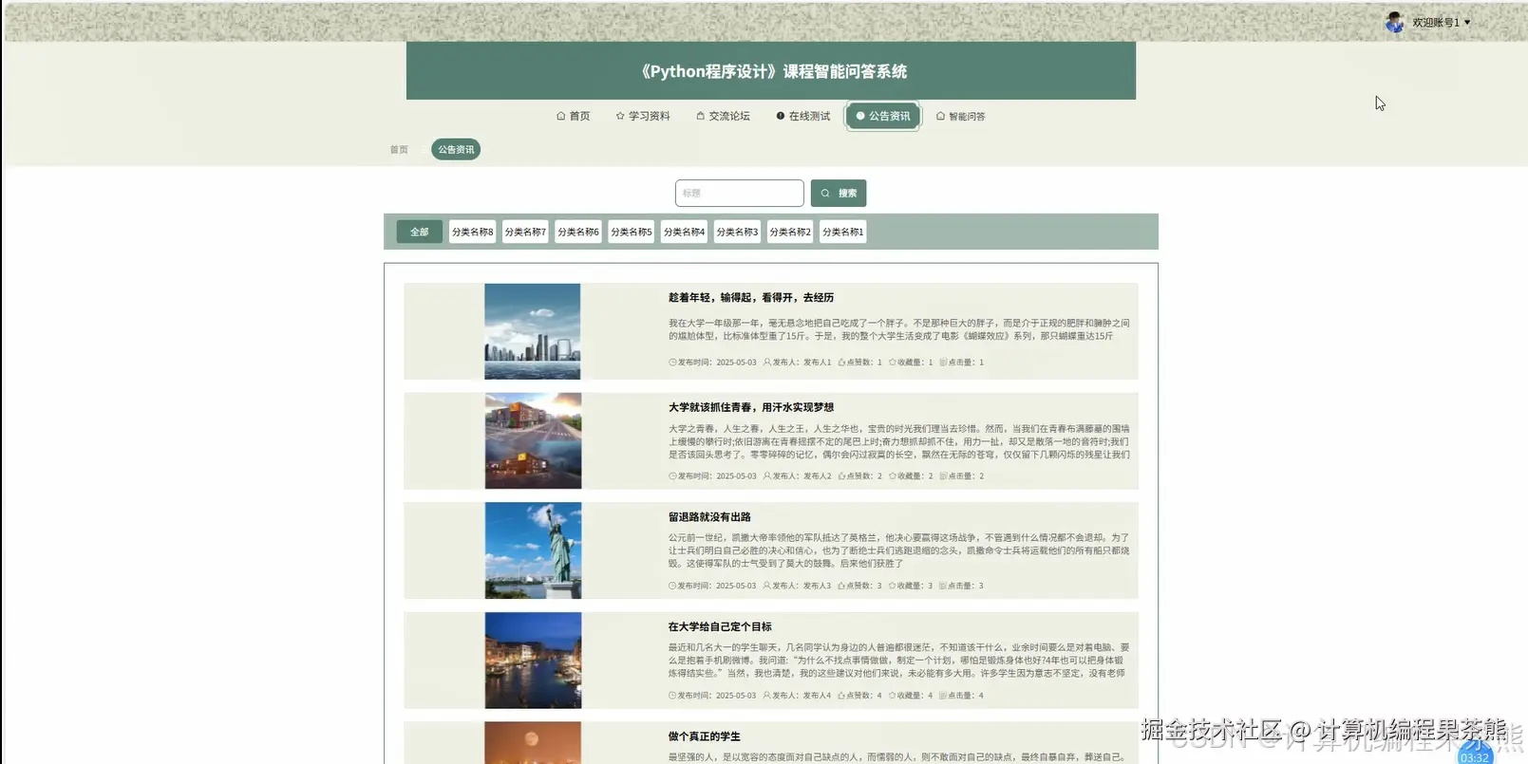Click person icon next to 发布人1
The width and height of the screenshot is (1528, 764).
point(766,362)
